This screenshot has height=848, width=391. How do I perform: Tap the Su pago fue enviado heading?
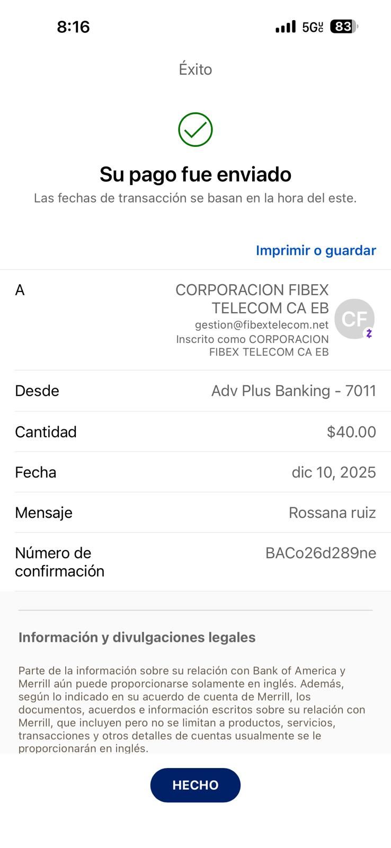coord(195,174)
